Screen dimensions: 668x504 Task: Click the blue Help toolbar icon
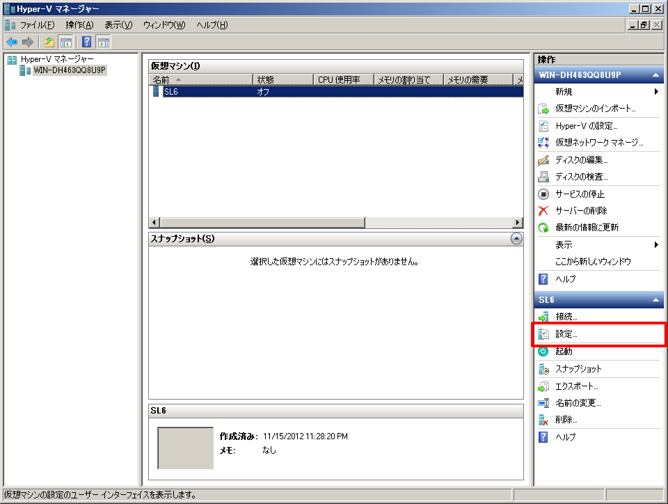(87, 42)
